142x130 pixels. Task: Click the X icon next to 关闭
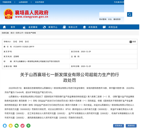pyautogui.click(x=131, y=42)
